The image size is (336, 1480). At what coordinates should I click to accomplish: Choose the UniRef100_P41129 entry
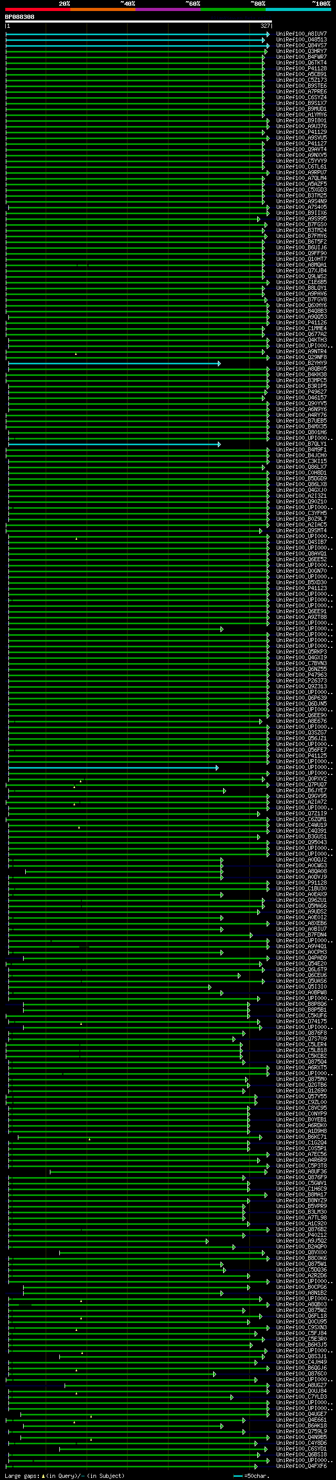(301, 132)
